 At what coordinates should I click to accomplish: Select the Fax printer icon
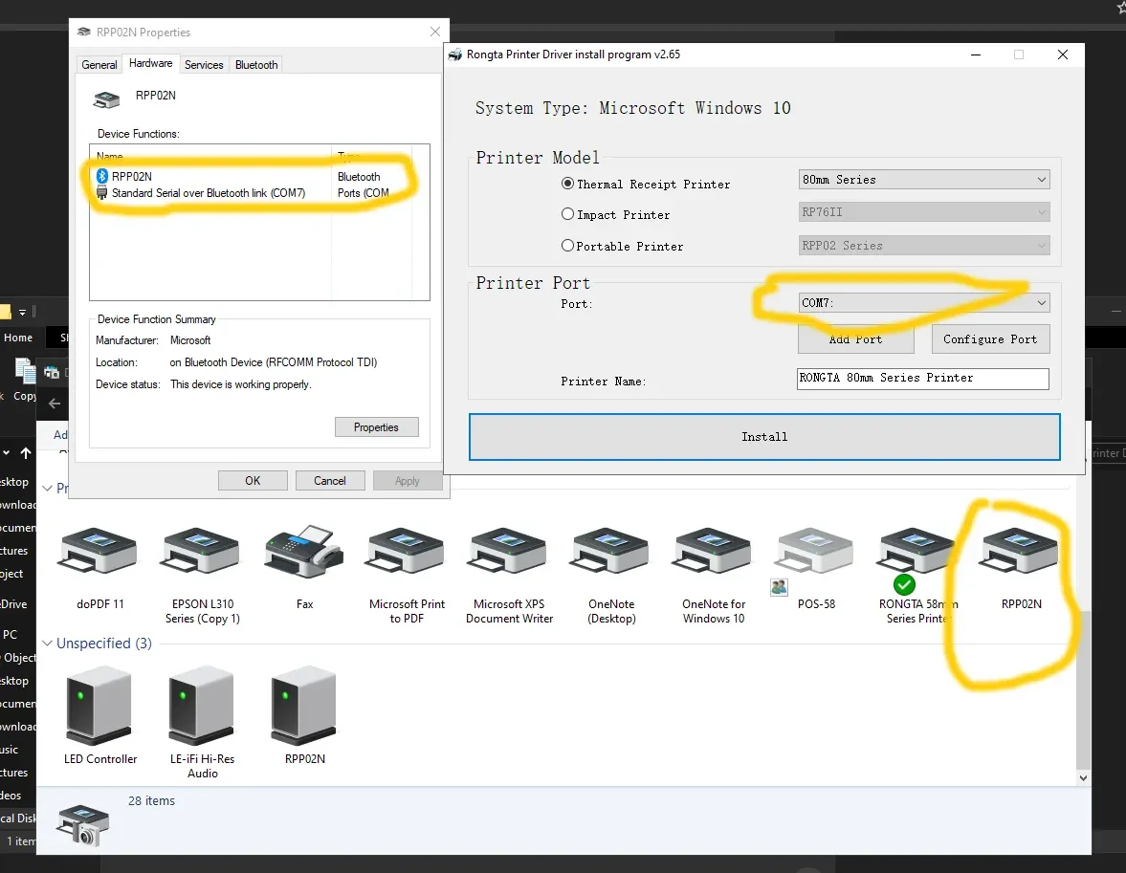tap(303, 553)
